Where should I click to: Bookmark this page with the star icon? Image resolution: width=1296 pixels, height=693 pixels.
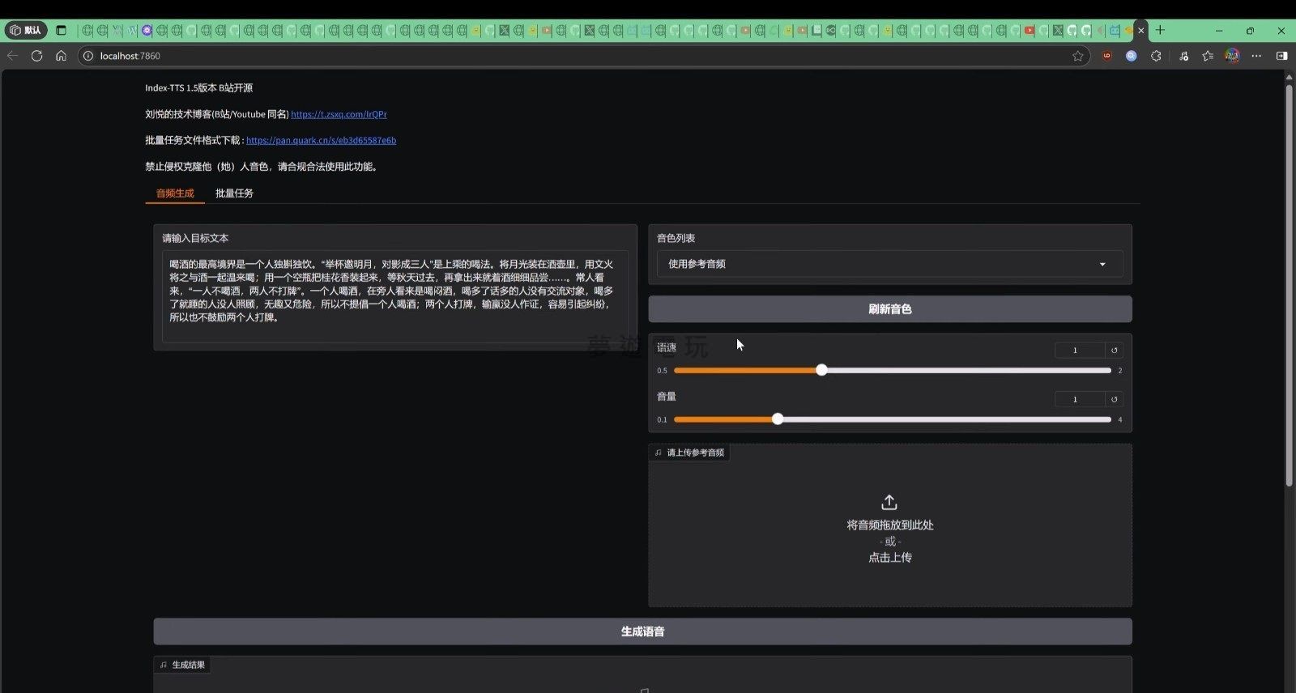1077,56
